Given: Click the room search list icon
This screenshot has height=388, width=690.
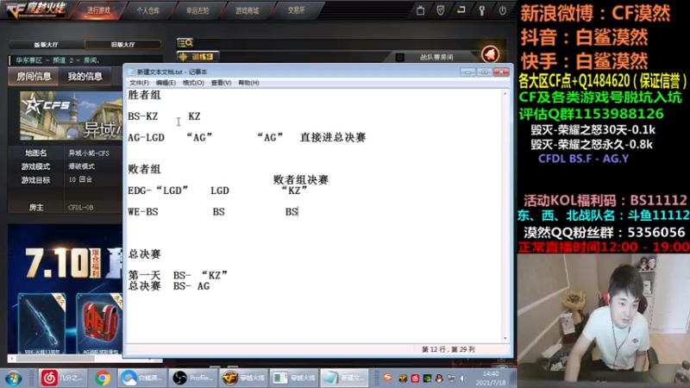Looking at the screenshot, I should coord(185,42).
